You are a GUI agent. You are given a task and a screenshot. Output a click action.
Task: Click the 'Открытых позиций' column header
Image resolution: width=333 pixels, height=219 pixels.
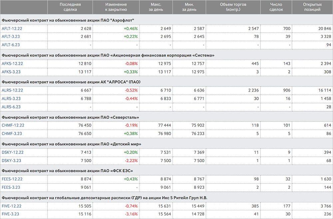[312, 7]
